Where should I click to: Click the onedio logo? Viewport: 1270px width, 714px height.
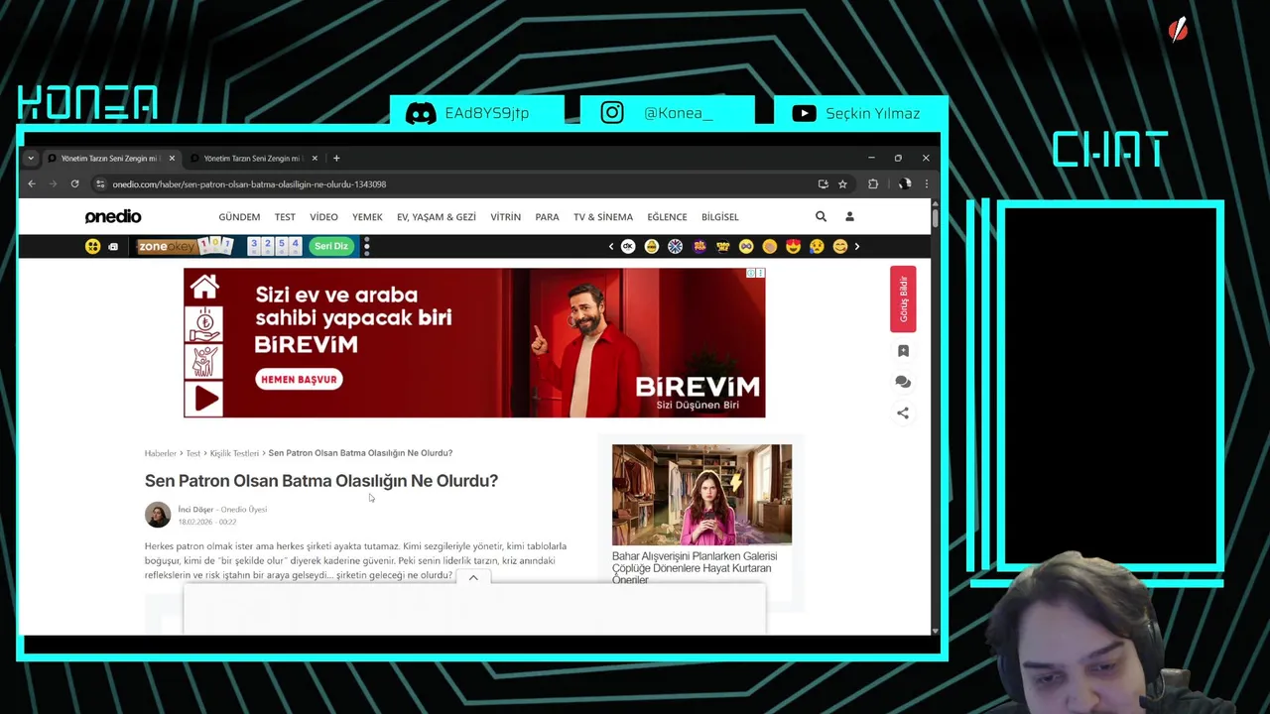pyautogui.click(x=113, y=216)
